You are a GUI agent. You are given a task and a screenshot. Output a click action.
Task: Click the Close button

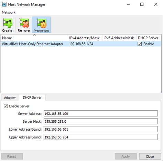[150, 157]
